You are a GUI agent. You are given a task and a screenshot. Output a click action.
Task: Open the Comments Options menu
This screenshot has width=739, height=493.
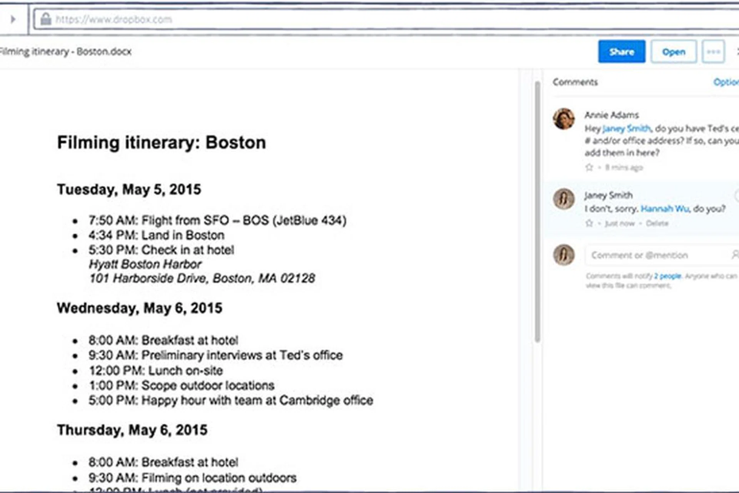point(725,82)
